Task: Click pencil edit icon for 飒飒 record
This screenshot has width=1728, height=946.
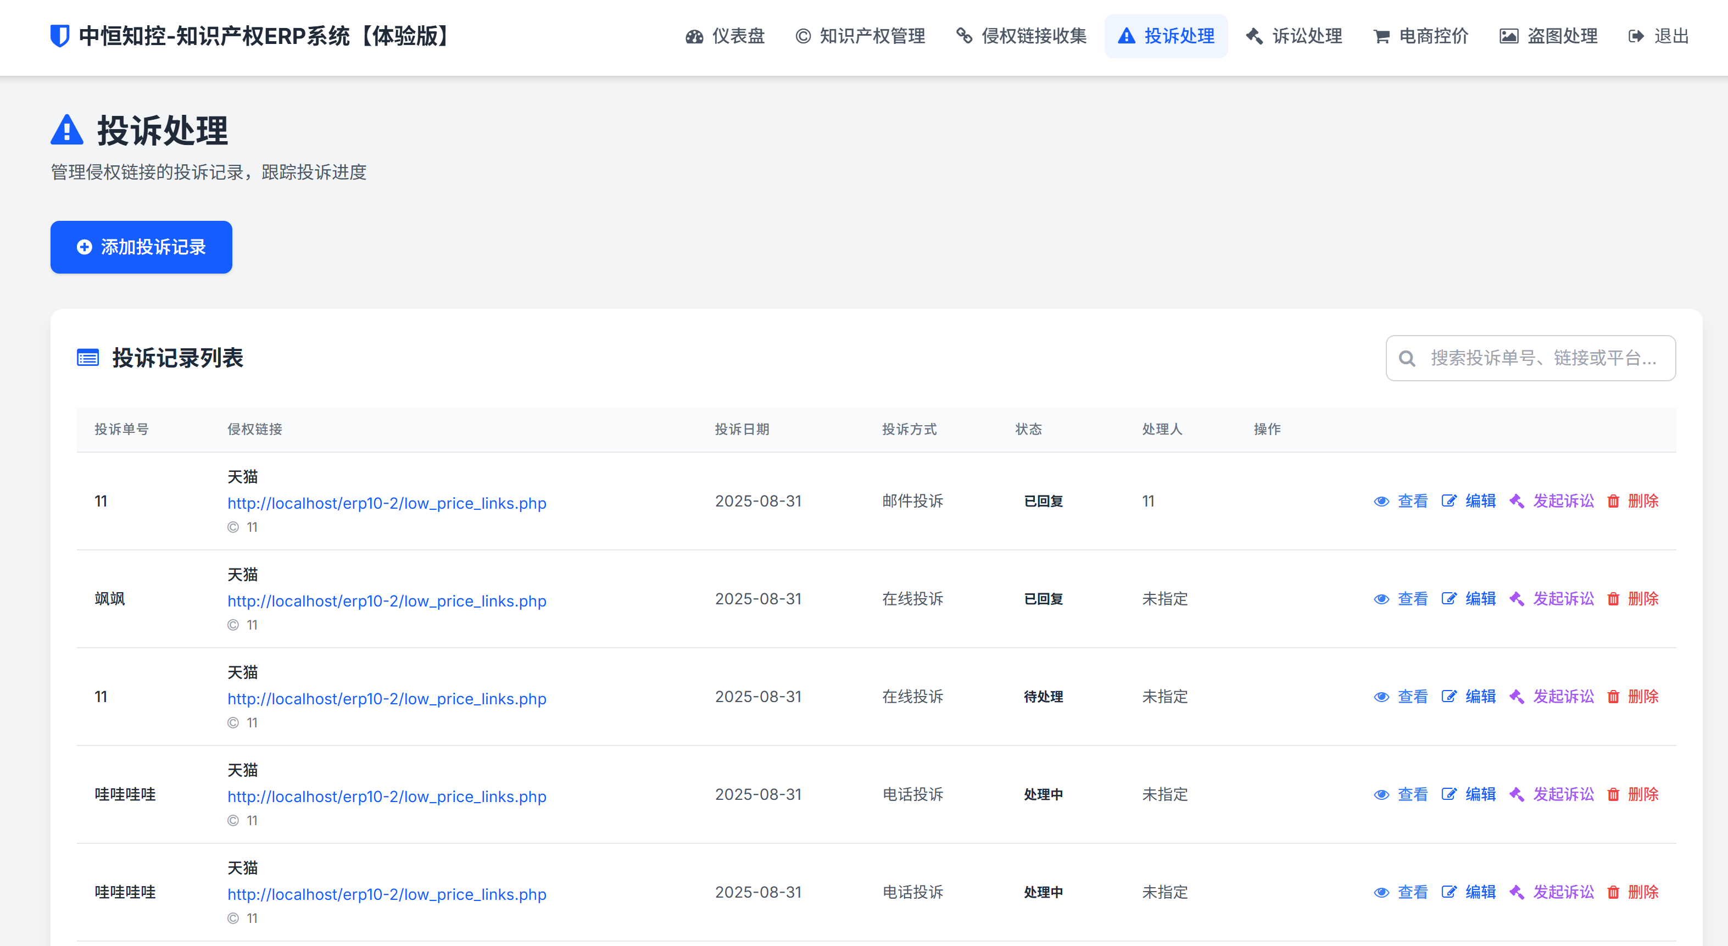Action: coord(1449,599)
